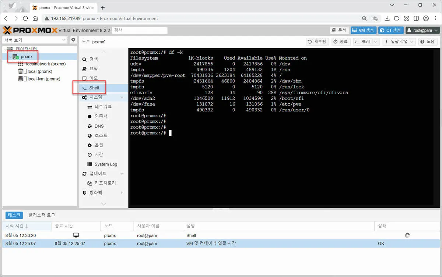The width and height of the screenshot is (442, 277).
Task: Open the 방화벽 firewall section
Action: tap(96, 192)
